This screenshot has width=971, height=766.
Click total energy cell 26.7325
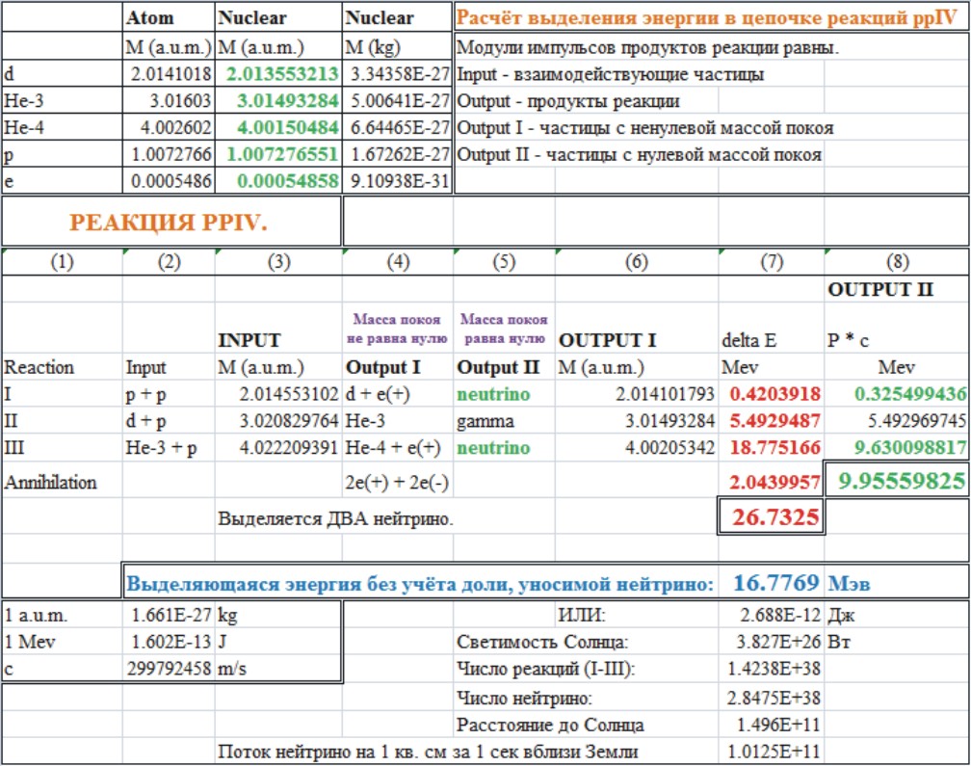click(x=772, y=517)
